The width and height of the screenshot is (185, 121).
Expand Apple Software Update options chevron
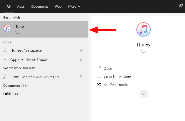coord(81,59)
